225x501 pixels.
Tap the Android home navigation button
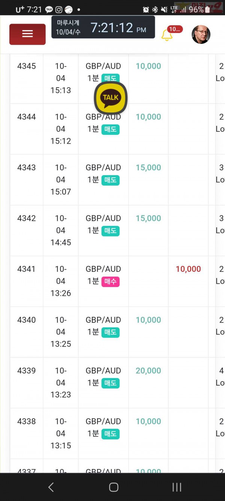pyautogui.click(x=114, y=487)
